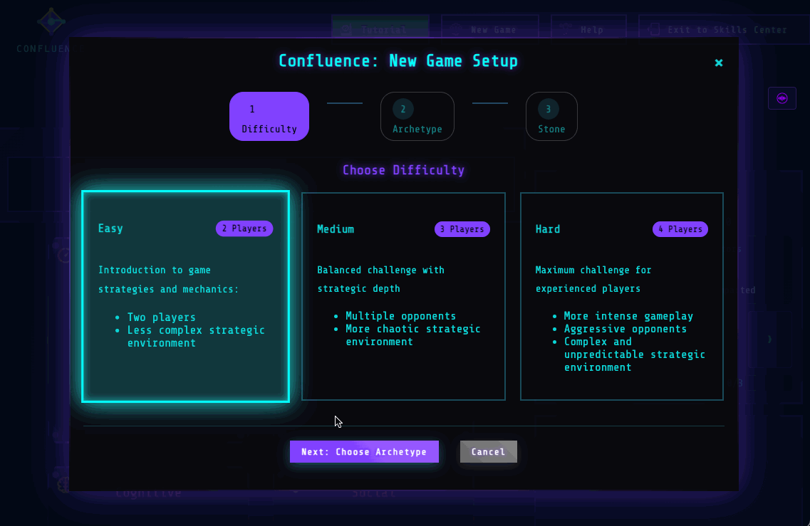
Task: Toggle the audio waveform icon on the right edge
Action: tap(782, 98)
